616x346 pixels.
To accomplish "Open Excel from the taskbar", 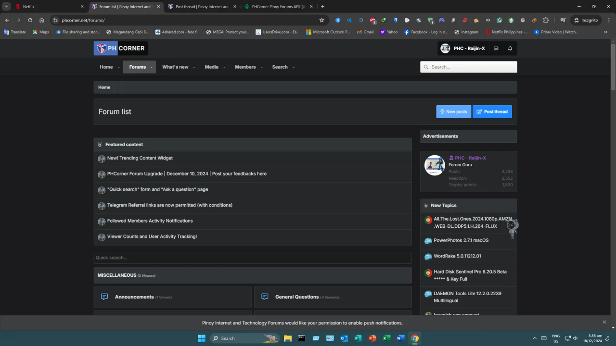I will point(386,338).
